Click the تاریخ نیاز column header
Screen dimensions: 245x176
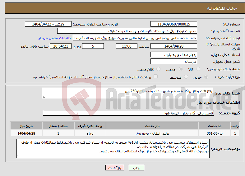pos(26,126)
